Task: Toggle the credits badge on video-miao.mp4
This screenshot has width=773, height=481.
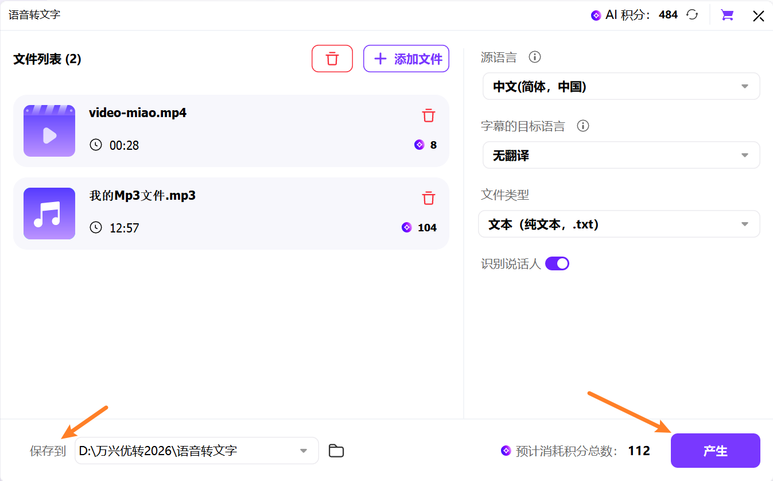Action: click(419, 145)
